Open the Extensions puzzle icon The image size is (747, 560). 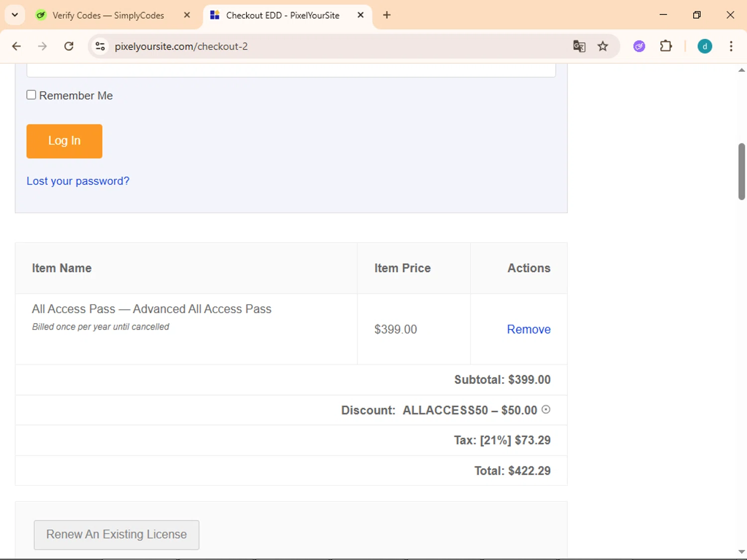(x=666, y=46)
